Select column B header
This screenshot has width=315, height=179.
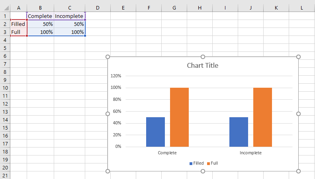[x=40, y=8]
